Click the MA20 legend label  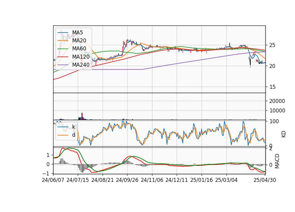79,41
